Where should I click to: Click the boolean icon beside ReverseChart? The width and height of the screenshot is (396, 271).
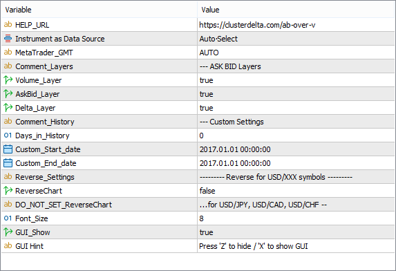[x=8, y=190]
